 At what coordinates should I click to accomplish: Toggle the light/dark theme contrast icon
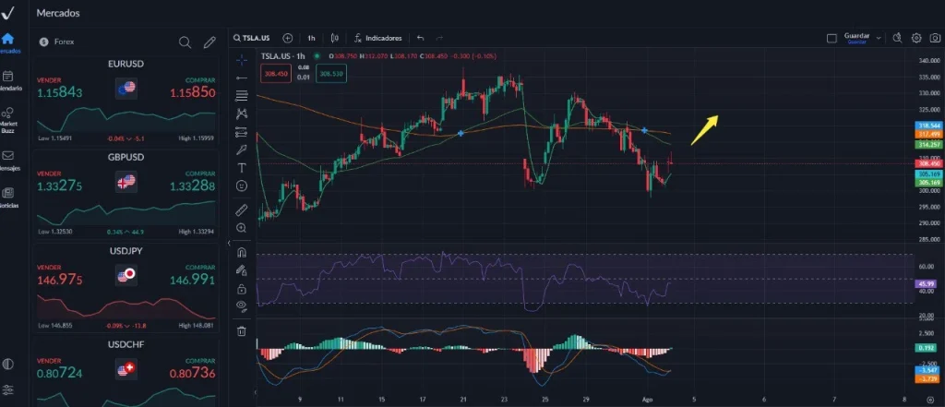click(x=7, y=365)
